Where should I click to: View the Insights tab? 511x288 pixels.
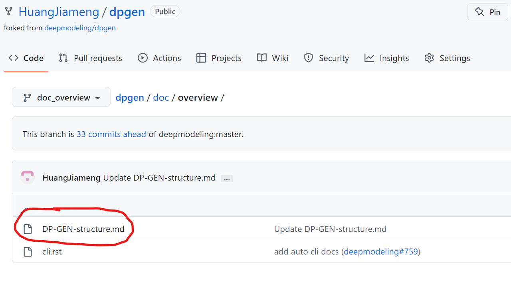tap(387, 58)
